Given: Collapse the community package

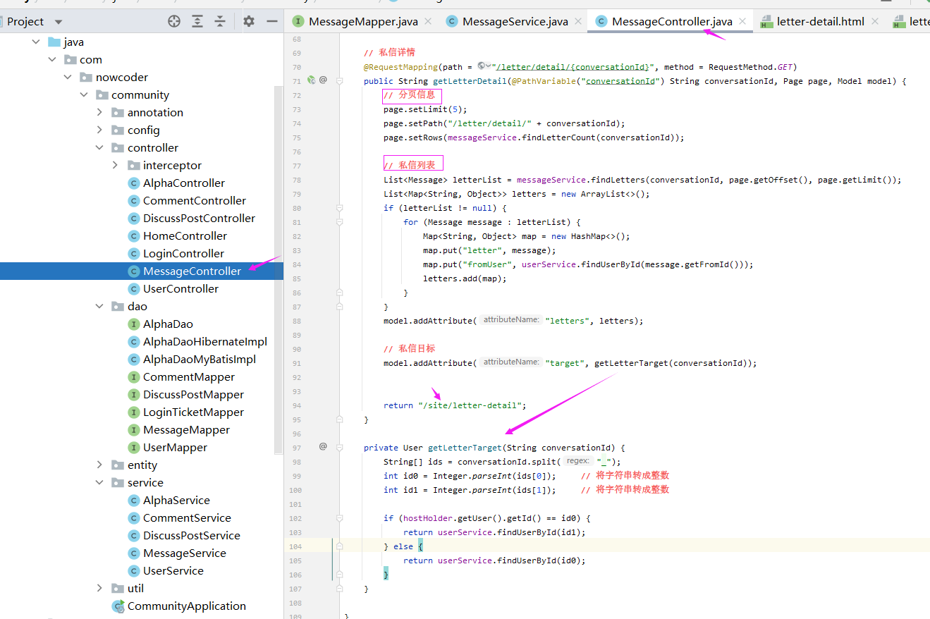Looking at the screenshot, I should (83, 95).
